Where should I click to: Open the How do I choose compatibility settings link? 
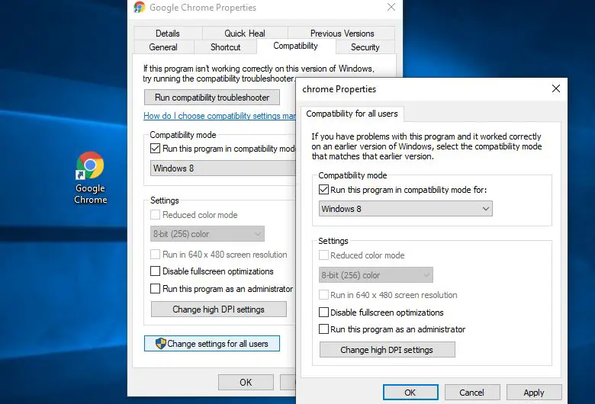[220, 116]
